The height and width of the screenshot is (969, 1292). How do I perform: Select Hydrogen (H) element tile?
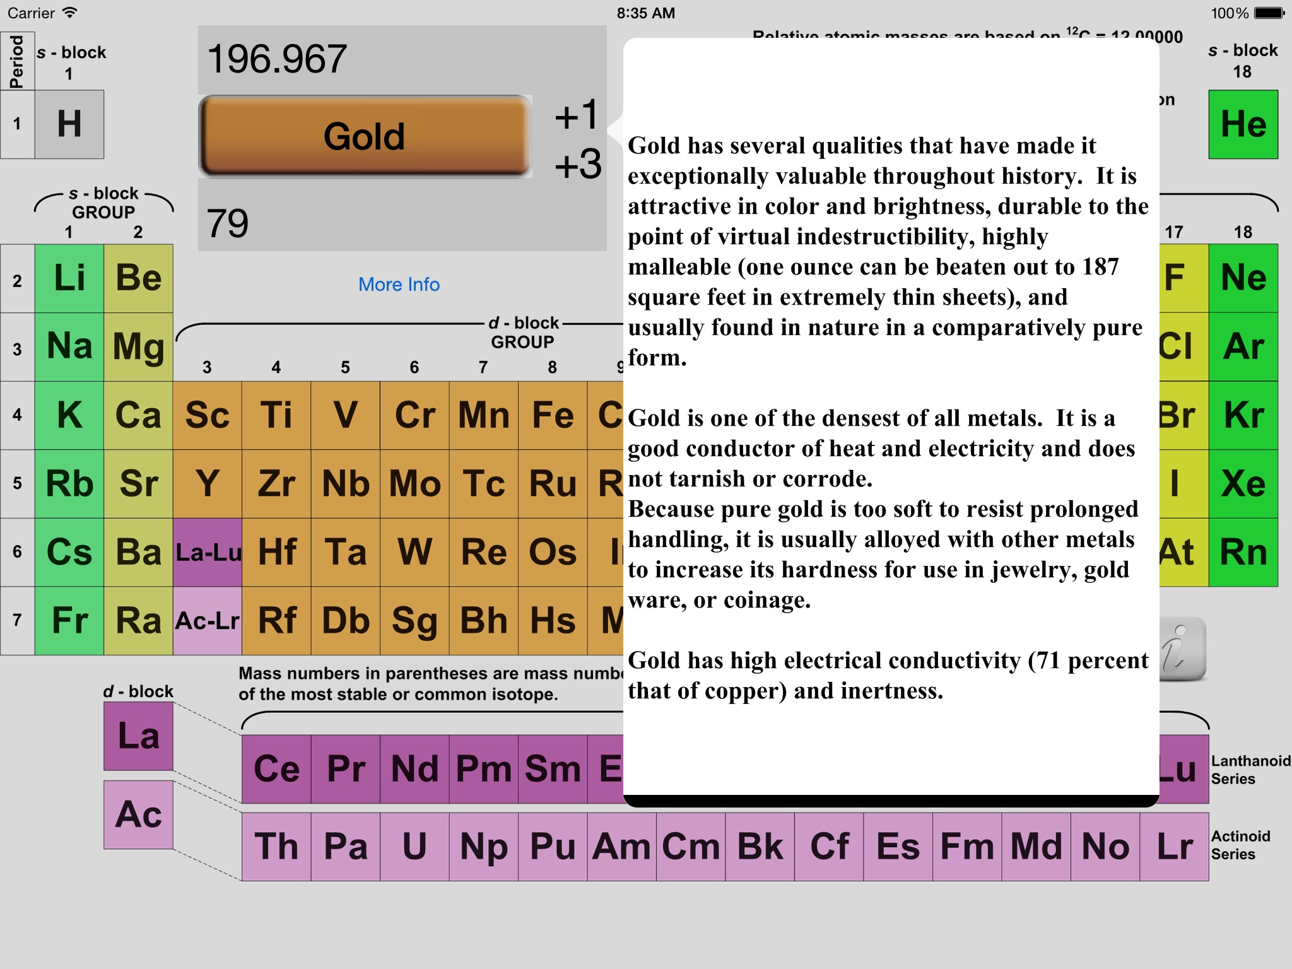click(x=69, y=124)
